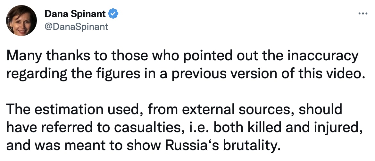Click the phrase "external sources"
The image size is (375, 161).
tap(237, 110)
